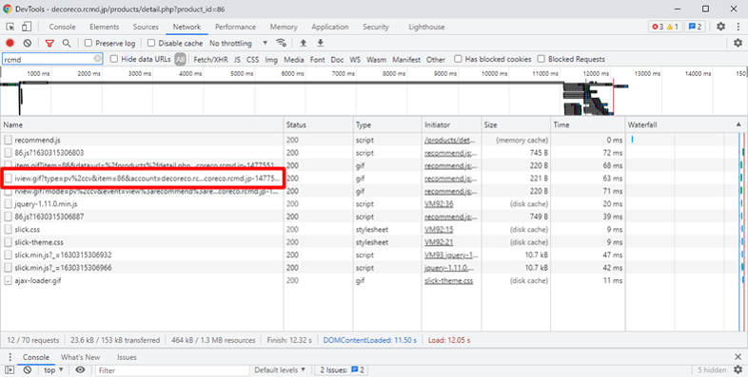748x377 pixels.
Task: Clear the console in the drawer
Action: tap(28, 369)
